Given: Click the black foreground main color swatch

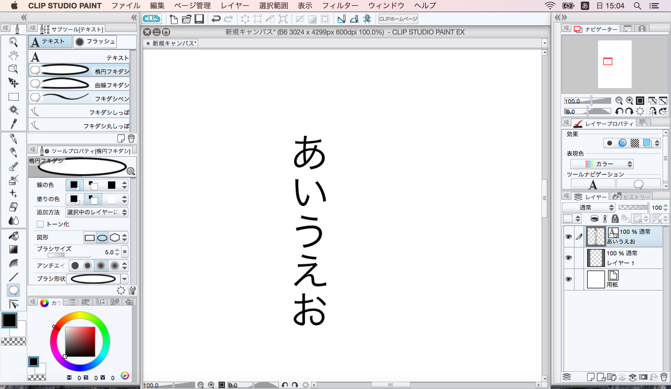Looking at the screenshot, I should [x=9, y=320].
